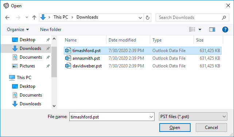Select Pictures in quick access

pos(27,66)
